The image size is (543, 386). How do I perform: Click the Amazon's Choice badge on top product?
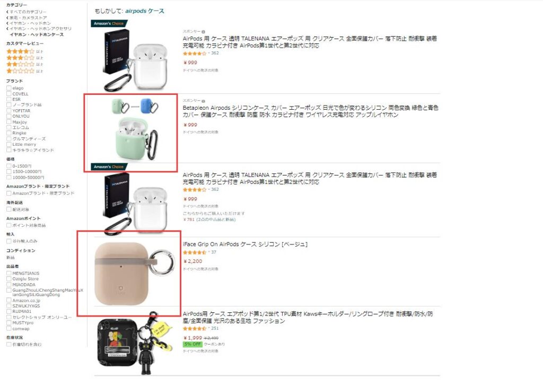coord(109,23)
